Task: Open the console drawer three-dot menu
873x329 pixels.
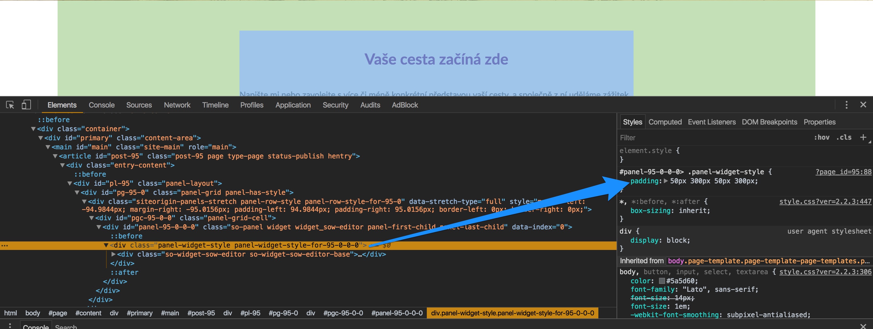Action: 10,326
